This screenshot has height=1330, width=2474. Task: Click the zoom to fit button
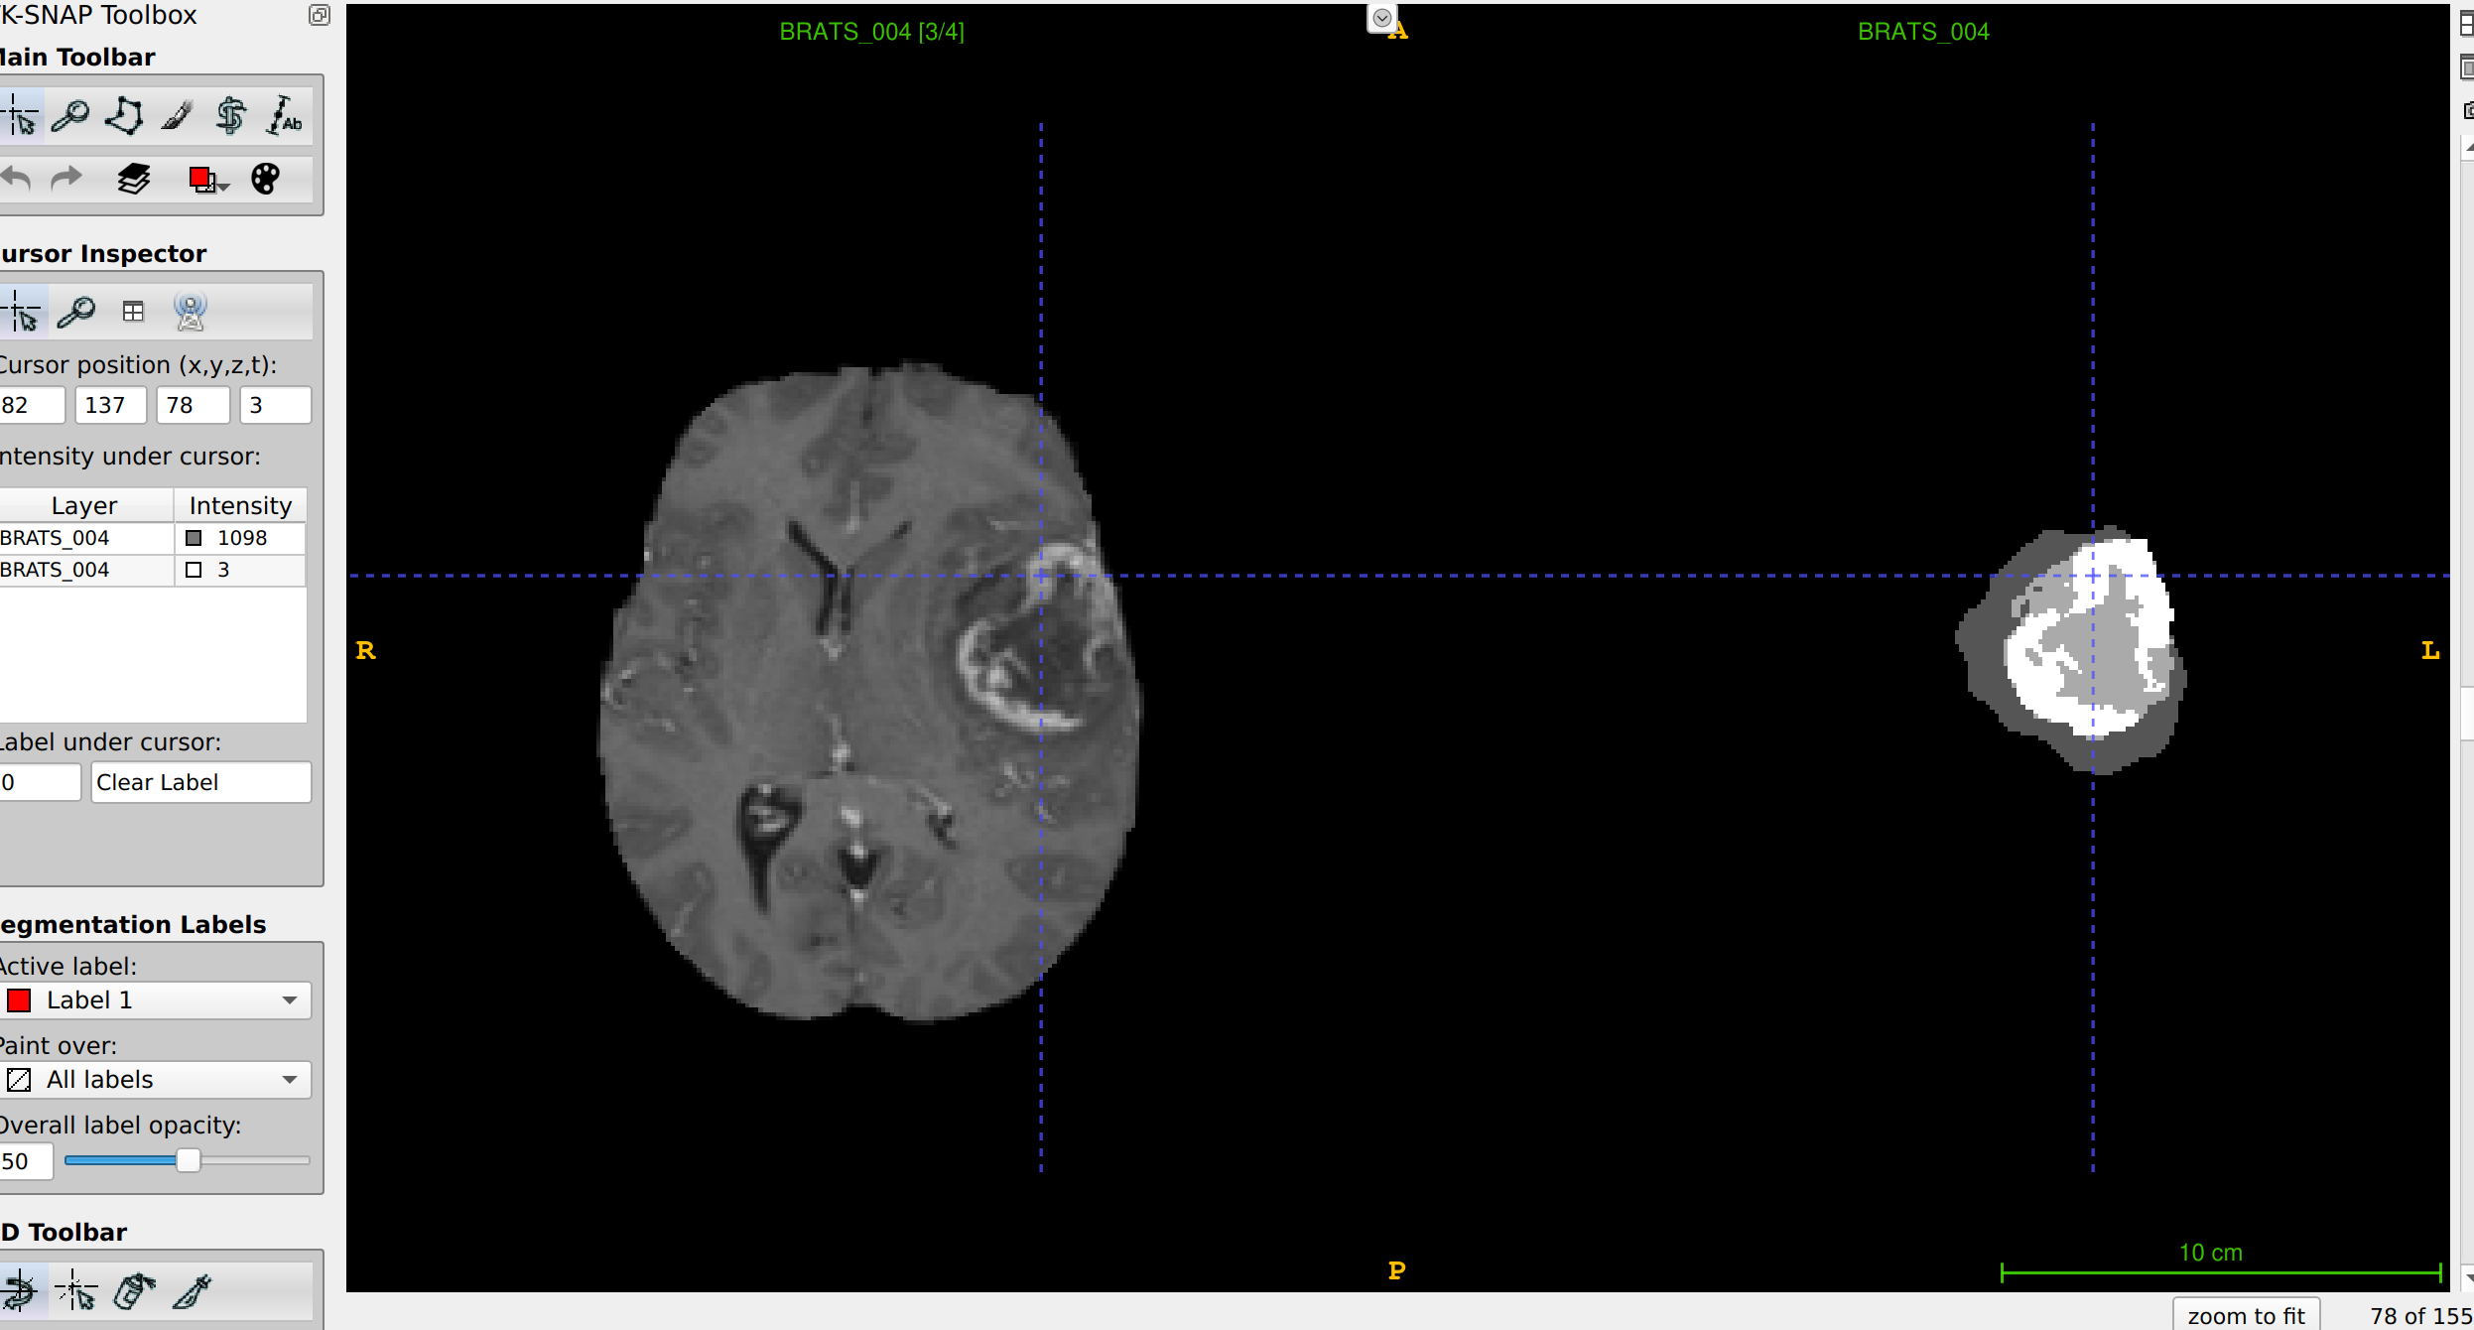[x=2245, y=1315]
